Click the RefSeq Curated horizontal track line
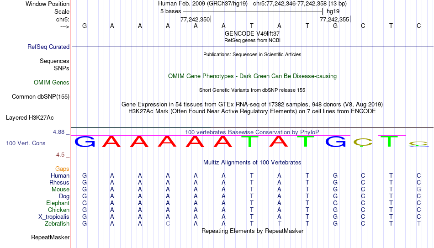 click(x=252, y=47)
